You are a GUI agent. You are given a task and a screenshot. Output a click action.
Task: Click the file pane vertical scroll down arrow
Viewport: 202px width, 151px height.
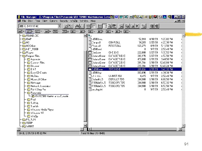click(183, 126)
